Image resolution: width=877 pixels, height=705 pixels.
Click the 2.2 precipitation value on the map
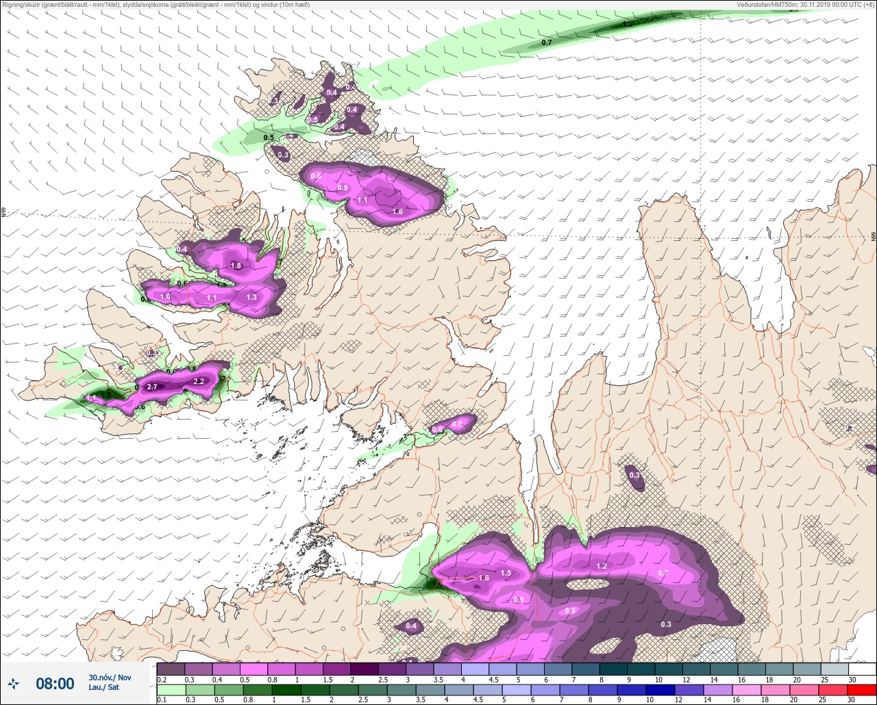tap(199, 381)
